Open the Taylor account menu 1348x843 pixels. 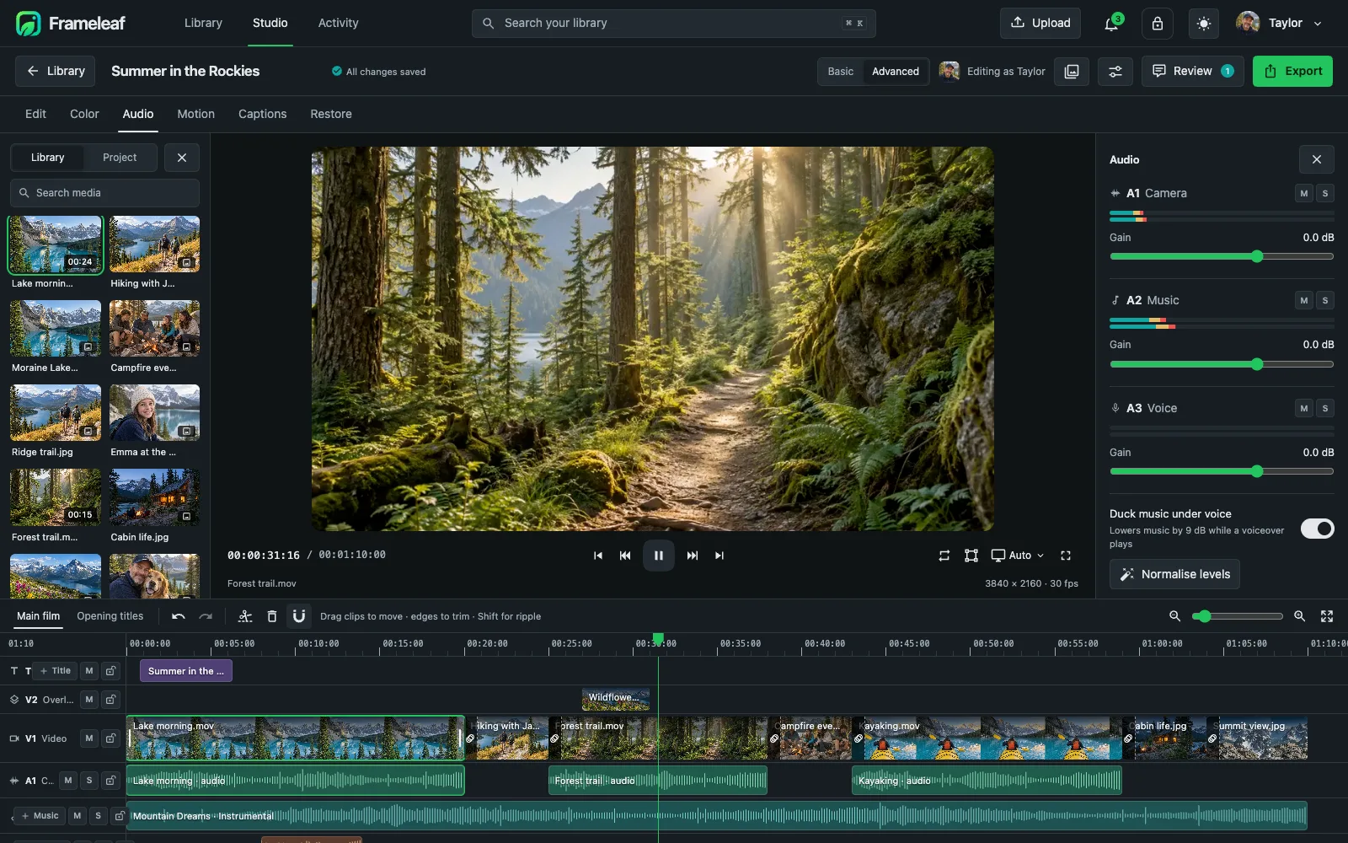point(1280,24)
